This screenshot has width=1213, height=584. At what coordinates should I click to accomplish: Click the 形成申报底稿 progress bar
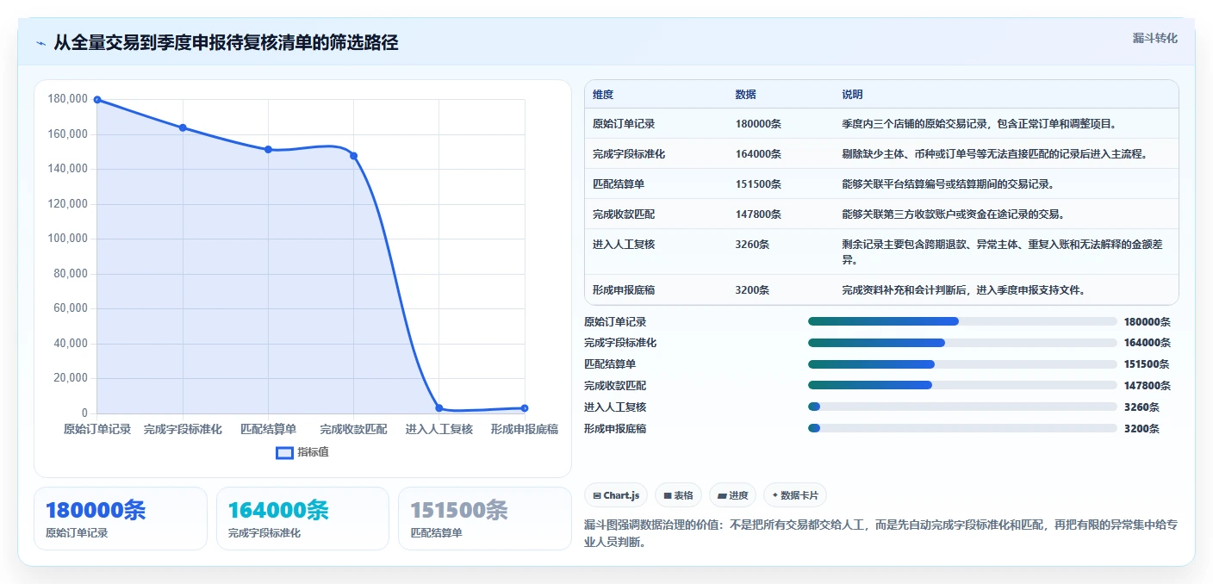(x=962, y=428)
